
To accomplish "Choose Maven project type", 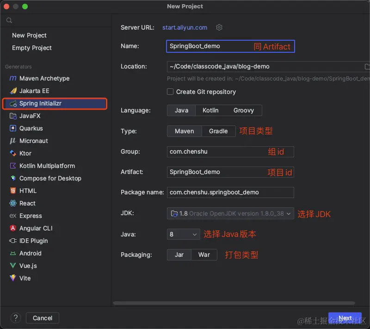I will pos(184,131).
